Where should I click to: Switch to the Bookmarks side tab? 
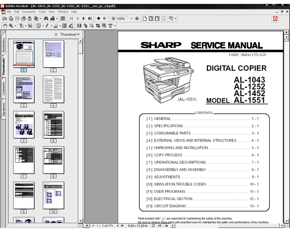(x=3, y=44)
